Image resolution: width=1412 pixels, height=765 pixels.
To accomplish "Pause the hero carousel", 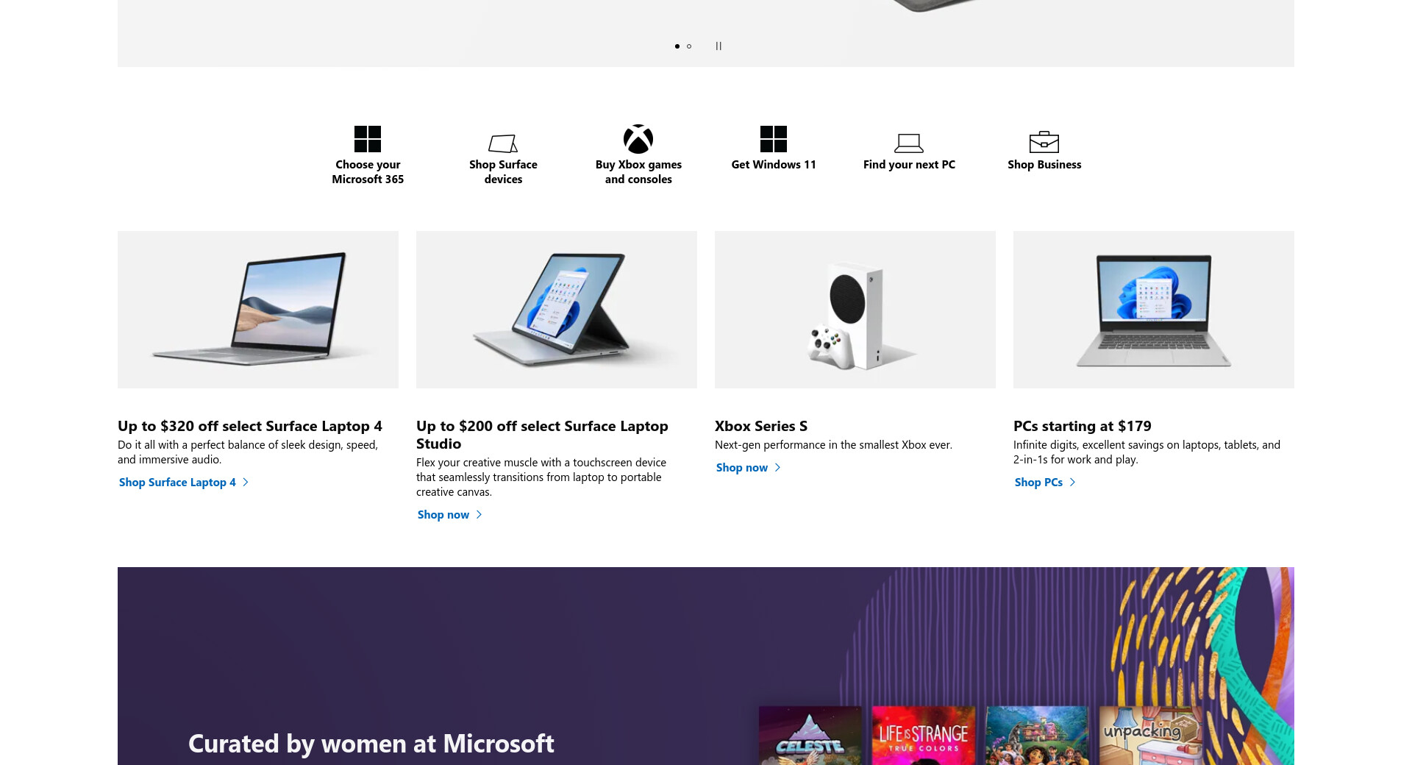I will tap(719, 46).
